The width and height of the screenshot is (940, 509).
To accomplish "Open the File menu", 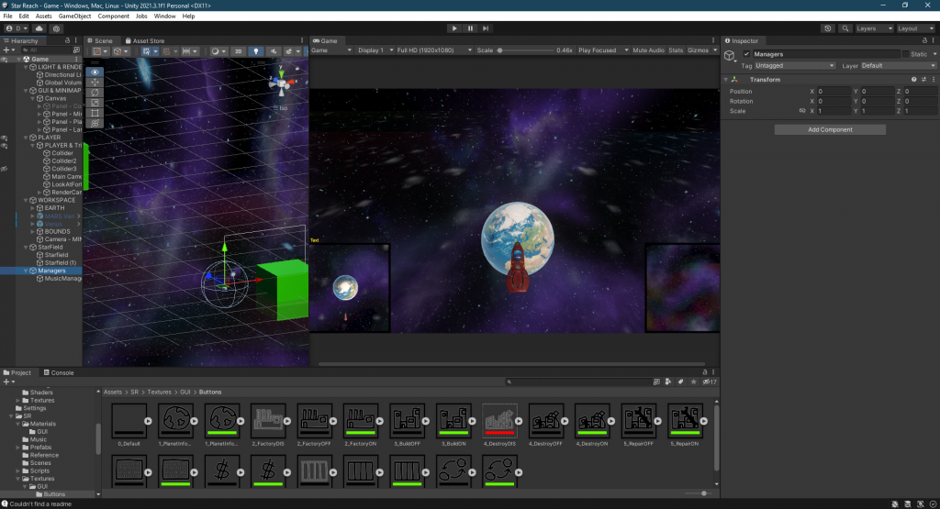I will 7,17.
